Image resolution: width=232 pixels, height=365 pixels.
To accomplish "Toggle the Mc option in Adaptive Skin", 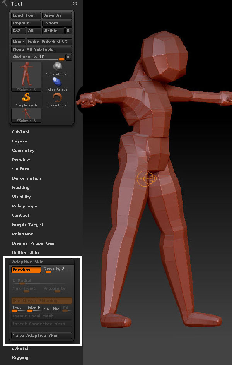I will click(x=46, y=308).
